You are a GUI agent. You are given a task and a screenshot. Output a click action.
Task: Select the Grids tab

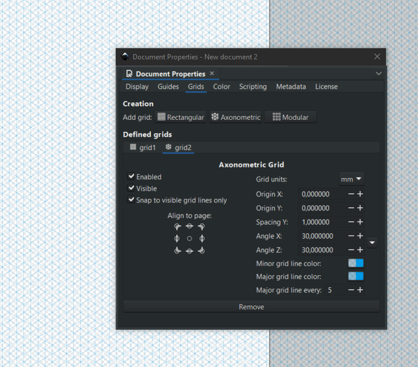[x=196, y=87]
